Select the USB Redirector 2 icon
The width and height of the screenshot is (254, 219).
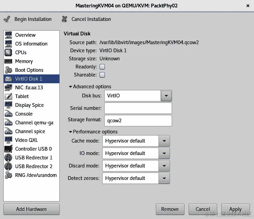click(x=8, y=166)
